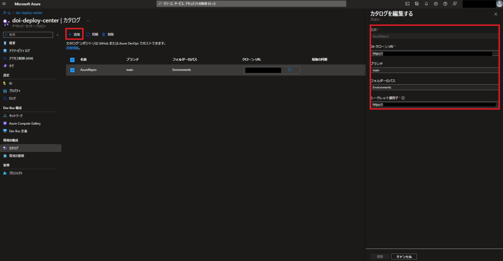503x261 pixels.
Task: Click the ホーム breadcrumb link
Action: [7, 13]
